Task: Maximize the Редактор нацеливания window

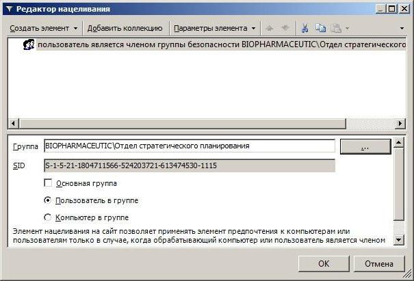Action: (x=392, y=9)
